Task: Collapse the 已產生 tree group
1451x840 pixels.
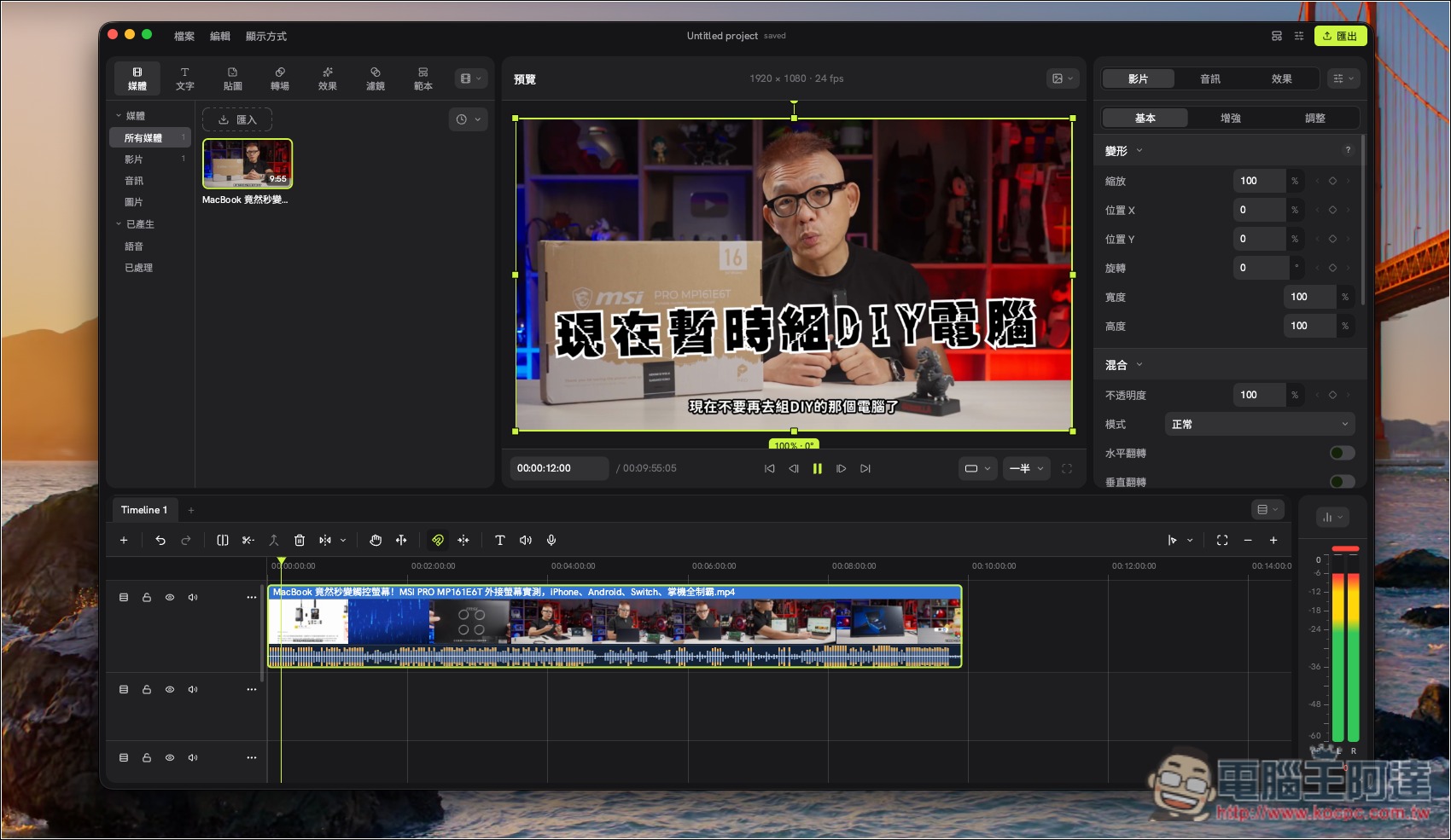Action: pyautogui.click(x=119, y=224)
